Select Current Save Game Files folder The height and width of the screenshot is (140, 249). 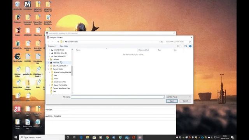[x=60, y=88]
